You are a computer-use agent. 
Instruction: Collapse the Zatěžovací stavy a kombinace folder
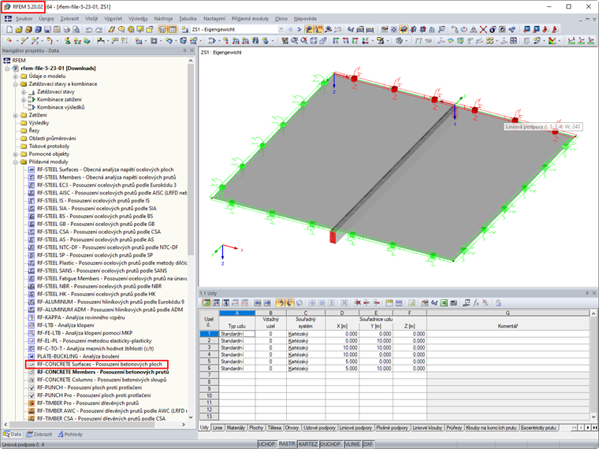pos(16,84)
